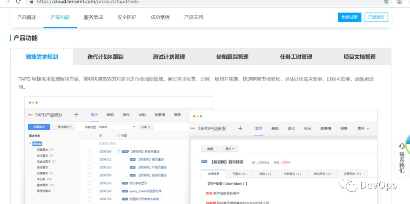Click the 编辑 button in detail window
The height and width of the screenshot is (204, 410).
(x=210, y=149)
